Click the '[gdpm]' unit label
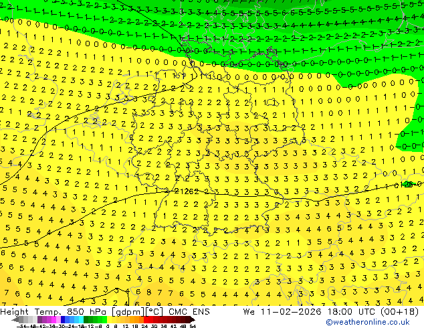This screenshot has height=328, width=424. [128, 312]
